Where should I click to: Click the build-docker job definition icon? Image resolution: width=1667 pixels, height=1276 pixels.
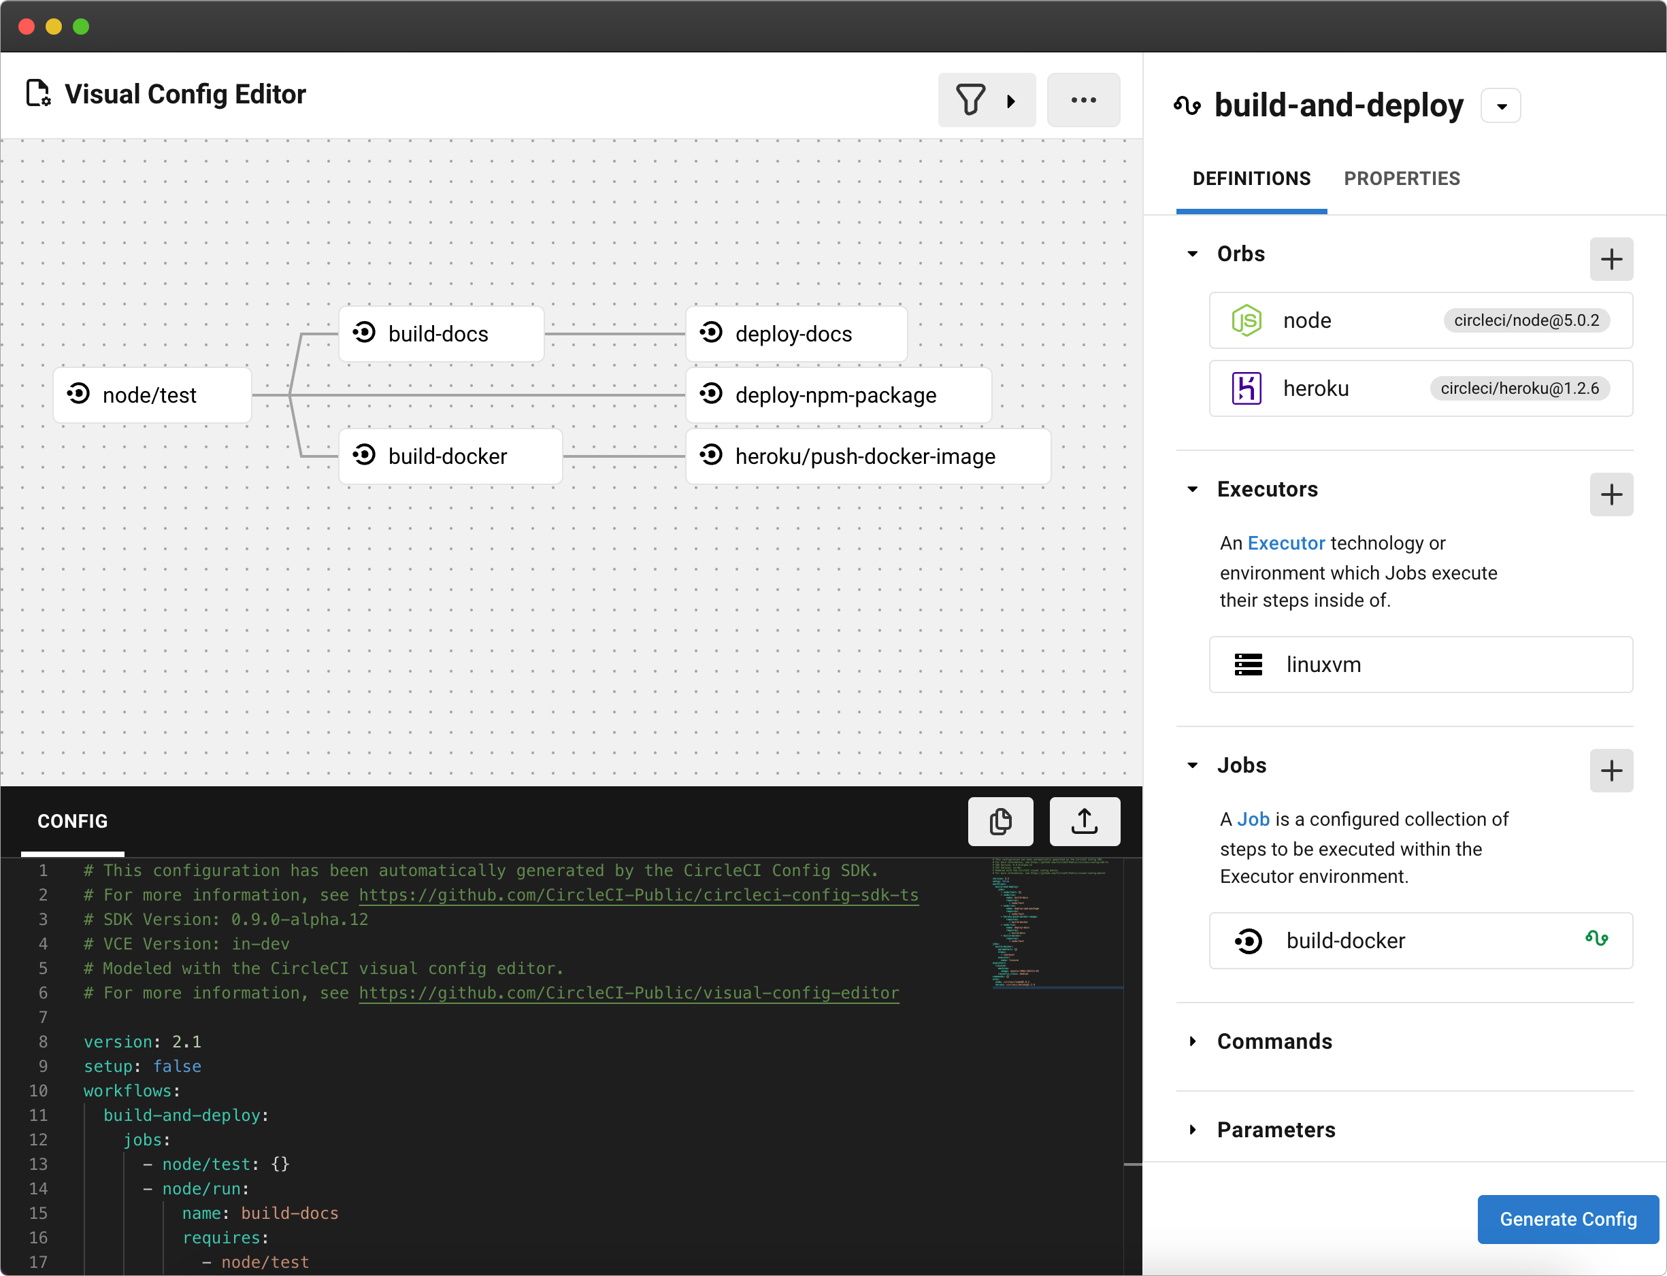(1248, 941)
